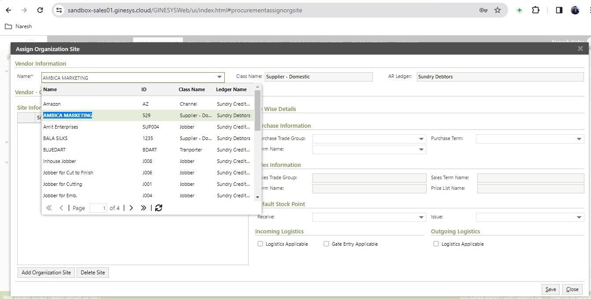Image resolution: width=591 pixels, height=299 pixels.
Task: Go to first page of vendor list
Action: pyautogui.click(x=49, y=208)
